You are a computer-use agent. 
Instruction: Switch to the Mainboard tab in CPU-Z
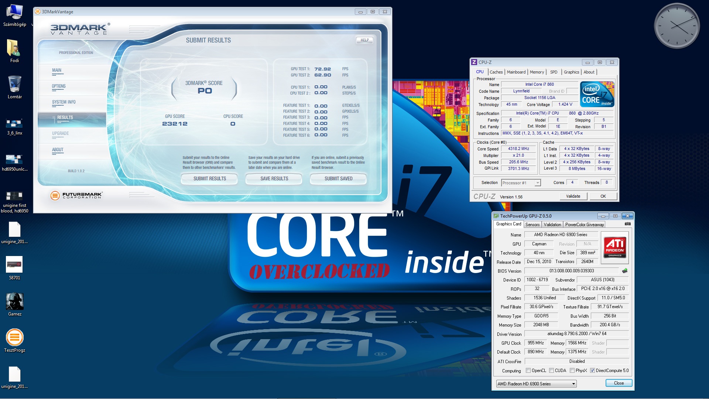tap(516, 72)
